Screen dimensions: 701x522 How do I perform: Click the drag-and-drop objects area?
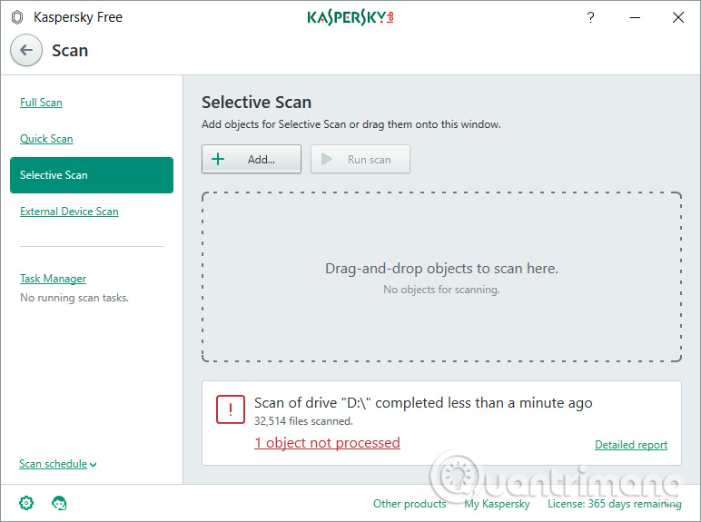click(441, 277)
